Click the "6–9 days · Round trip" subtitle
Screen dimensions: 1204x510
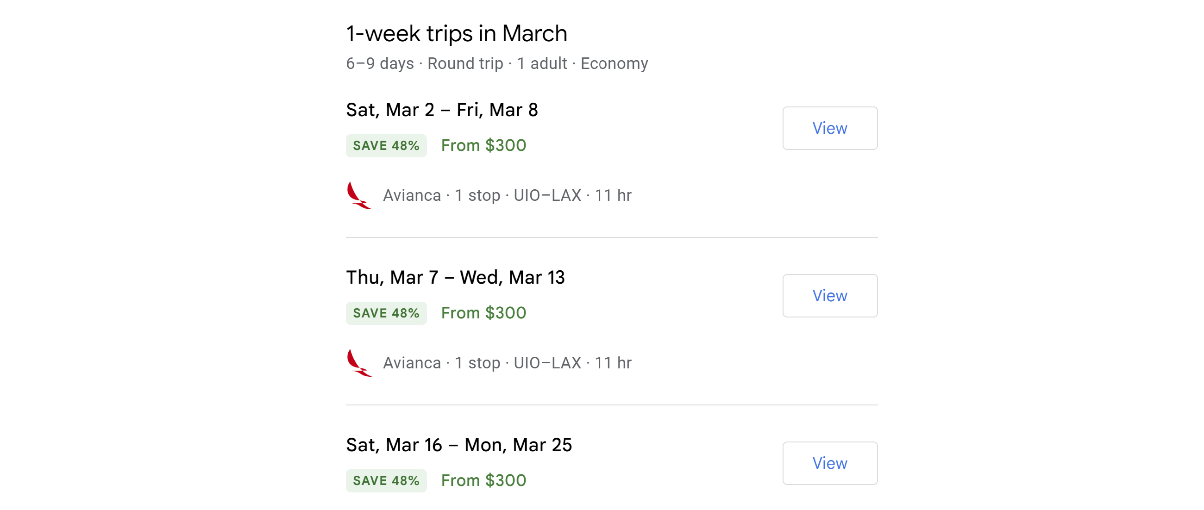coord(424,63)
